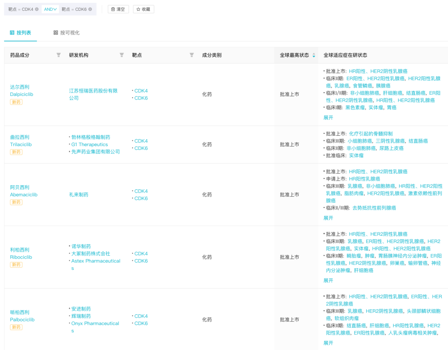Open 实体瘤 indication under 批准临床
The width and height of the screenshot is (448, 350).
pos(356,156)
